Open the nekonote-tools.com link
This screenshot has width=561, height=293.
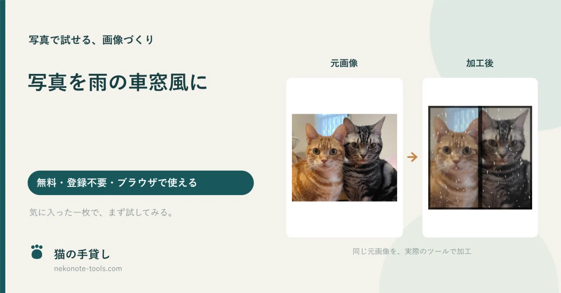coord(88,269)
